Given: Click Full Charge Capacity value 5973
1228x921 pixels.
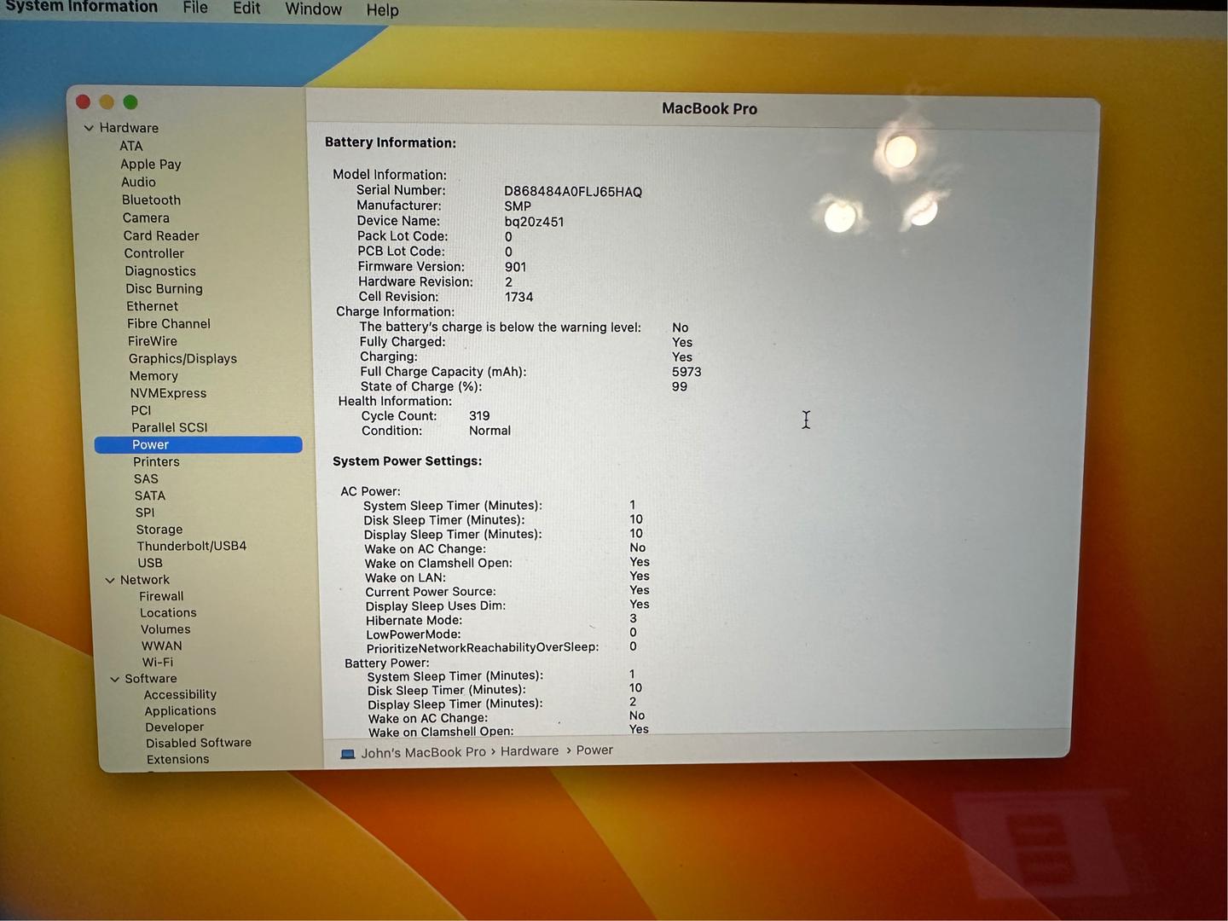Looking at the screenshot, I should coord(686,372).
